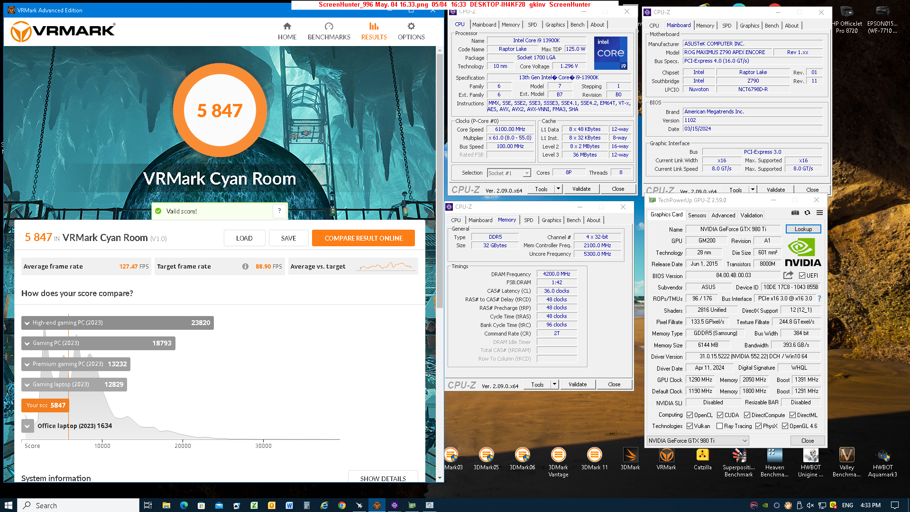Expand the Gaming laptop (2023) comparison bar

click(74, 384)
